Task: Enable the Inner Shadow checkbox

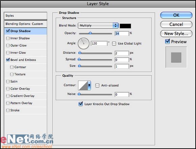Action: (x=8, y=38)
